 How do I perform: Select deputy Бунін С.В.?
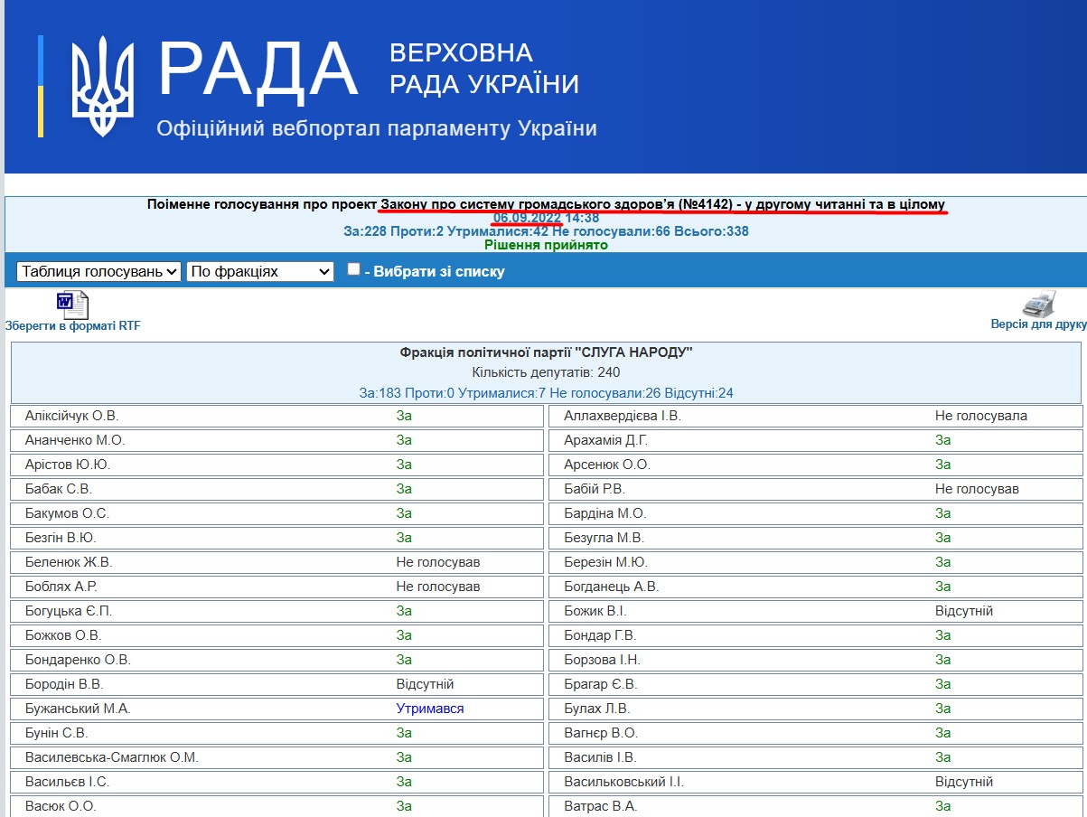(x=57, y=733)
